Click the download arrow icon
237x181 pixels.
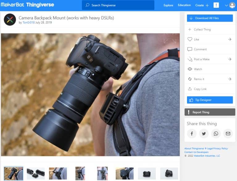(191, 18)
